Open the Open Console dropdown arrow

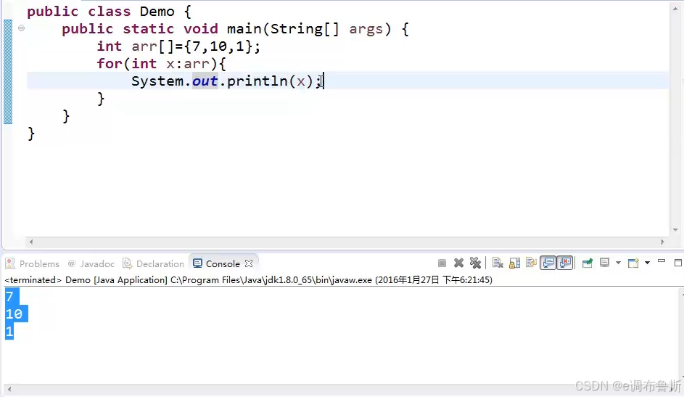(647, 263)
